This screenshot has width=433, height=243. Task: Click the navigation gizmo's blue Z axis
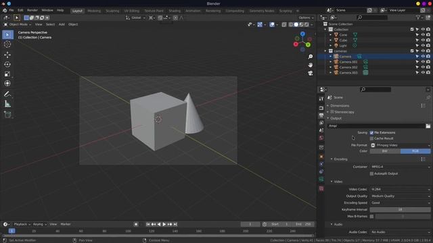click(x=303, y=34)
